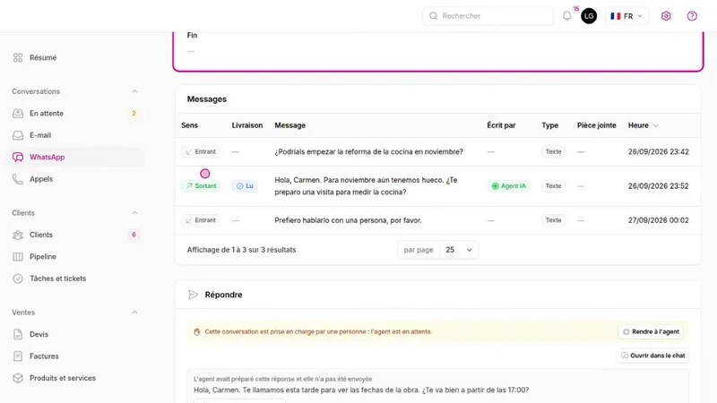This screenshot has height=403, width=717.
Task: Open the LG user avatar menu
Action: (589, 16)
